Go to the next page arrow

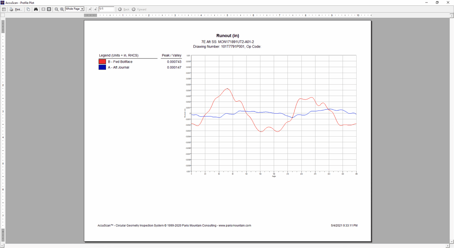(x=95, y=9)
